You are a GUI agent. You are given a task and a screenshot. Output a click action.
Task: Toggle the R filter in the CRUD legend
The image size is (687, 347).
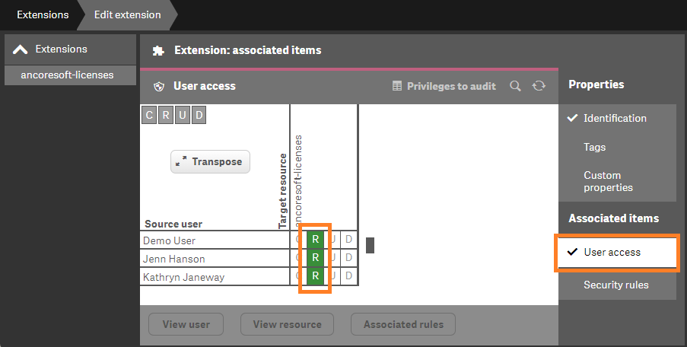coord(166,115)
